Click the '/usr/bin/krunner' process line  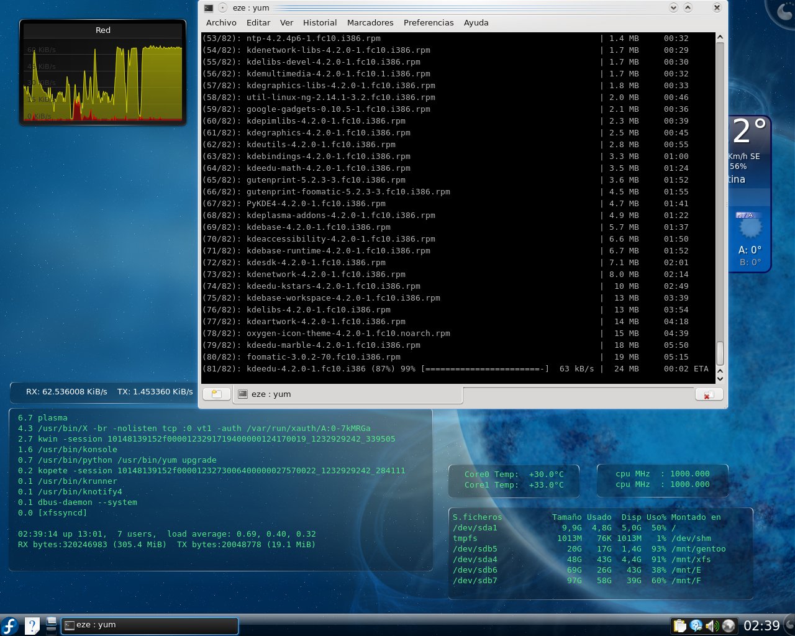tap(68, 481)
